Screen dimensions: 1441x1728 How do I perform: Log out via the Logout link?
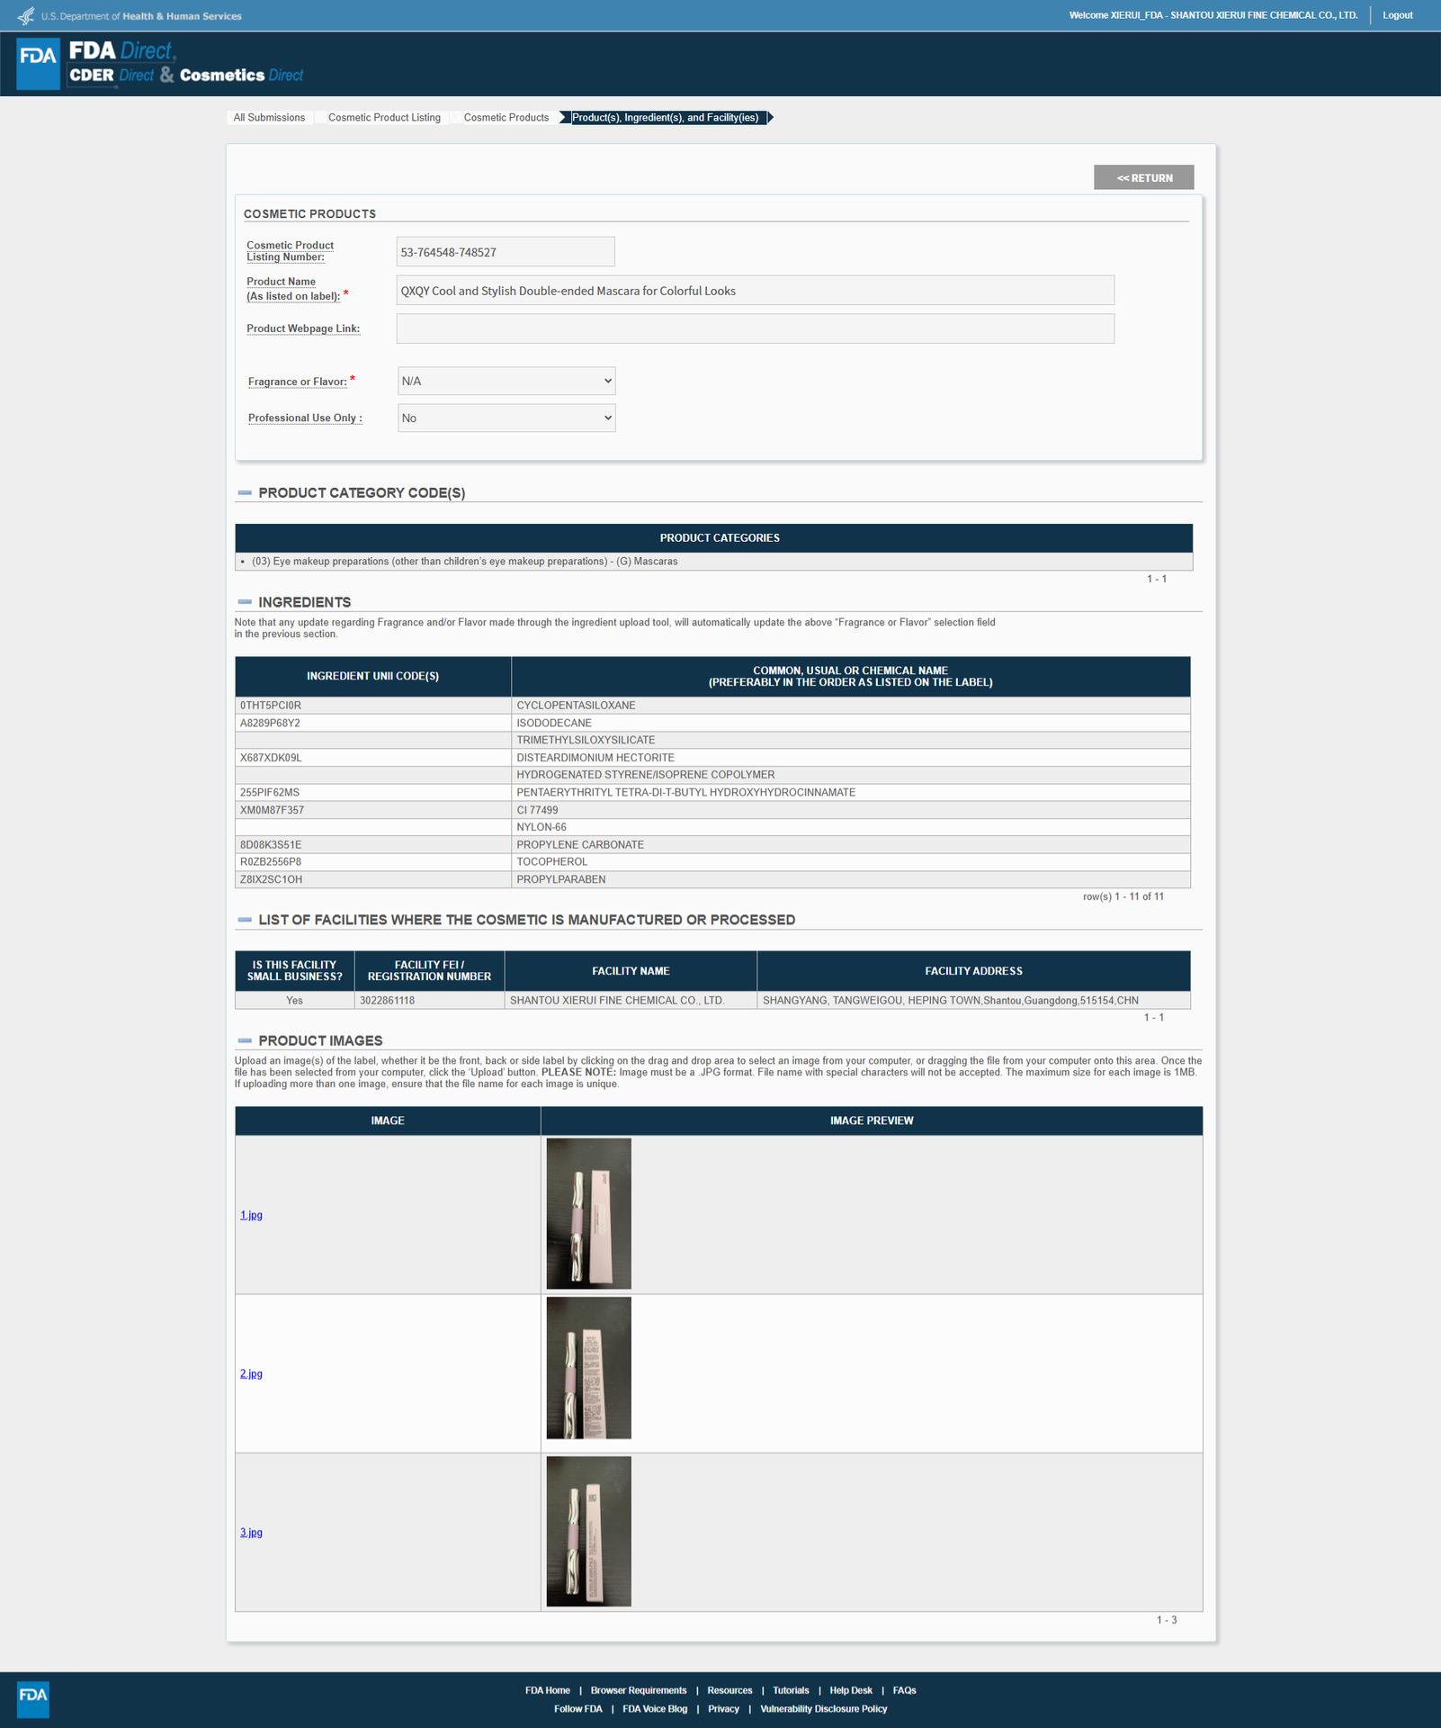1398,15
